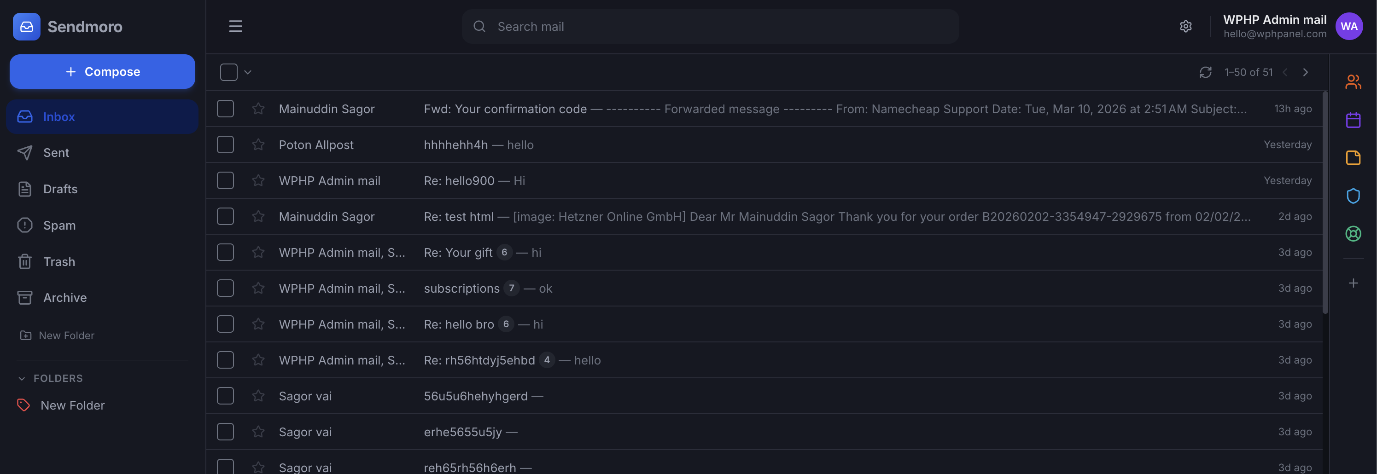
Task: Click the Help lifebuoy icon
Action: [1354, 233]
